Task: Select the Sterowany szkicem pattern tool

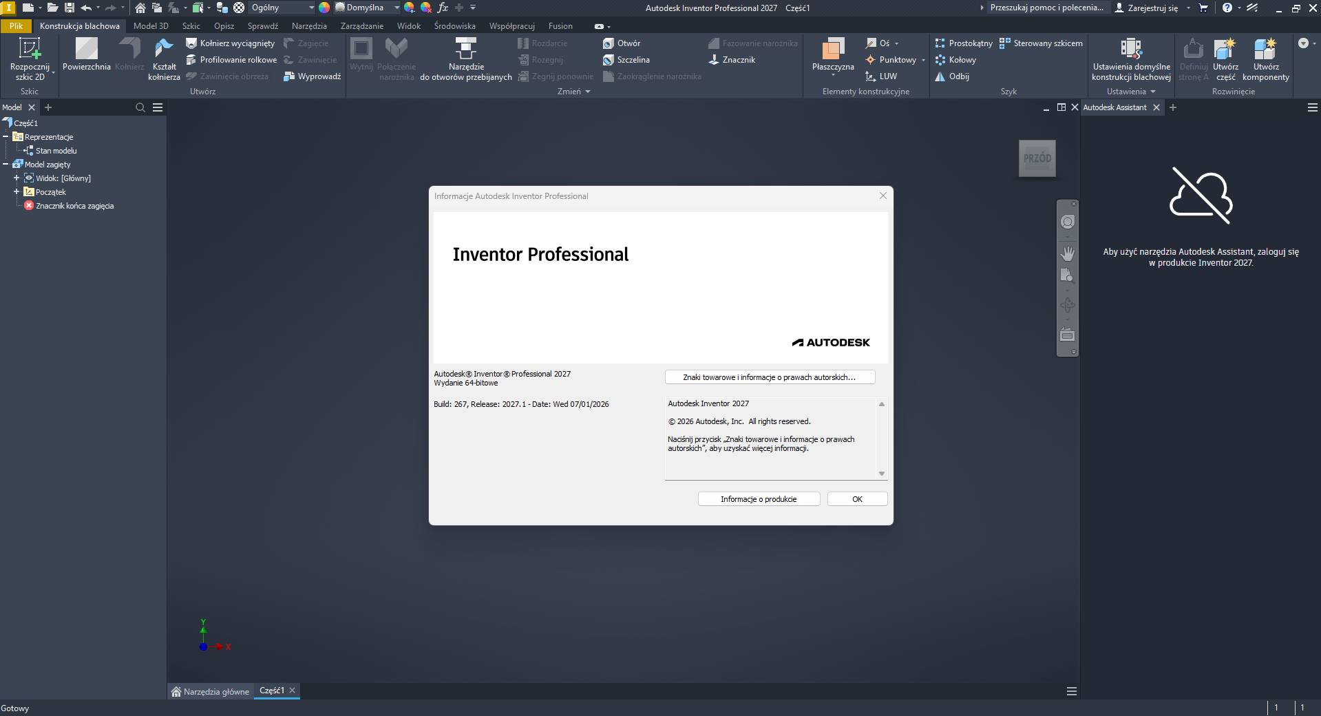Action: click(1041, 43)
